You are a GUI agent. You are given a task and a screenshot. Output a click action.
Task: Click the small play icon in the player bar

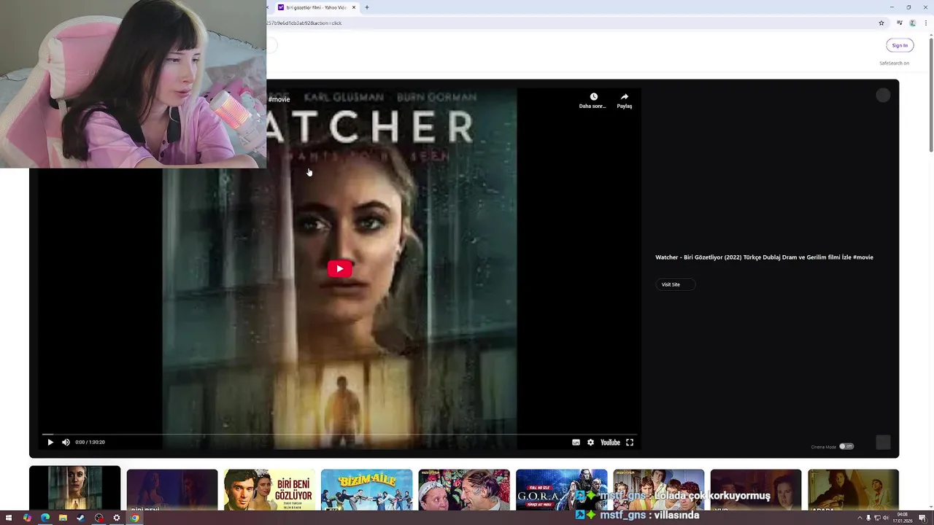point(50,442)
